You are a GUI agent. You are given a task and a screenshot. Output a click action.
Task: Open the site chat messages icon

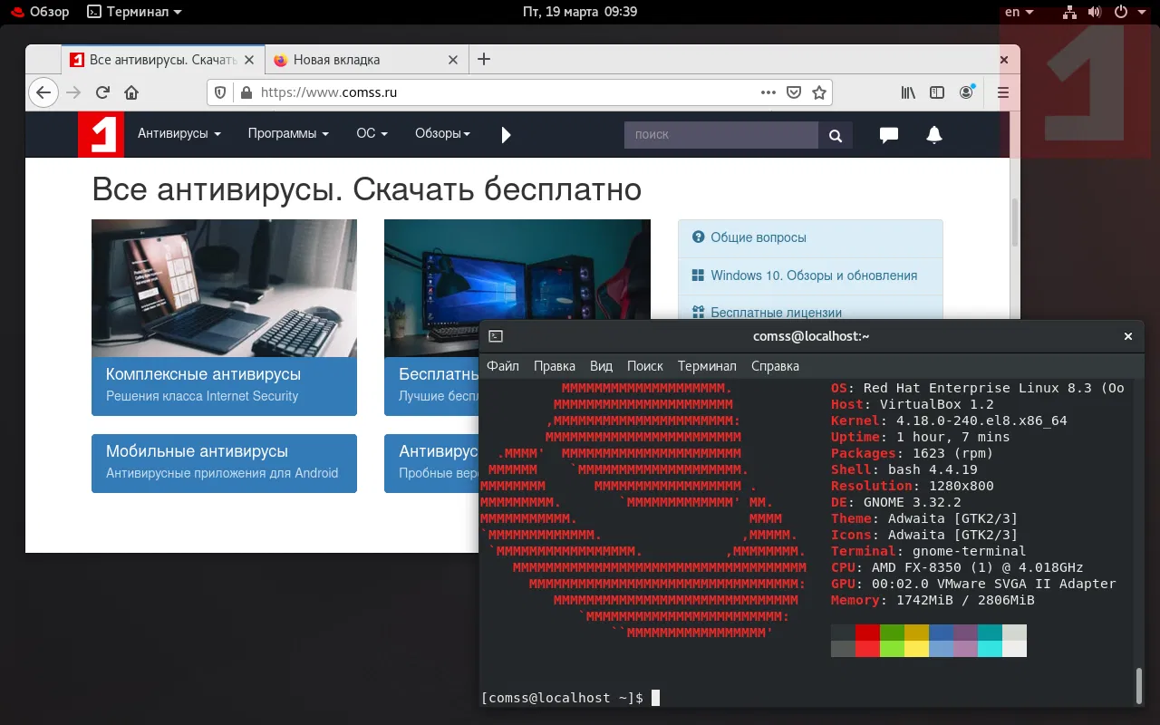889,135
